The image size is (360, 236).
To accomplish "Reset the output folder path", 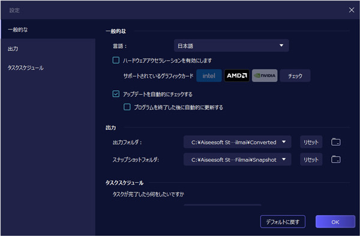I will pyautogui.click(x=311, y=142).
